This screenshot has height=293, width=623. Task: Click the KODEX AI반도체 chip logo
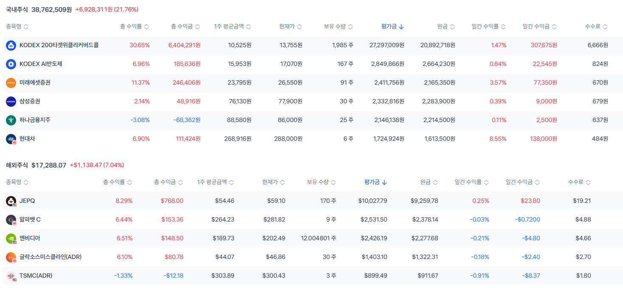(x=11, y=64)
